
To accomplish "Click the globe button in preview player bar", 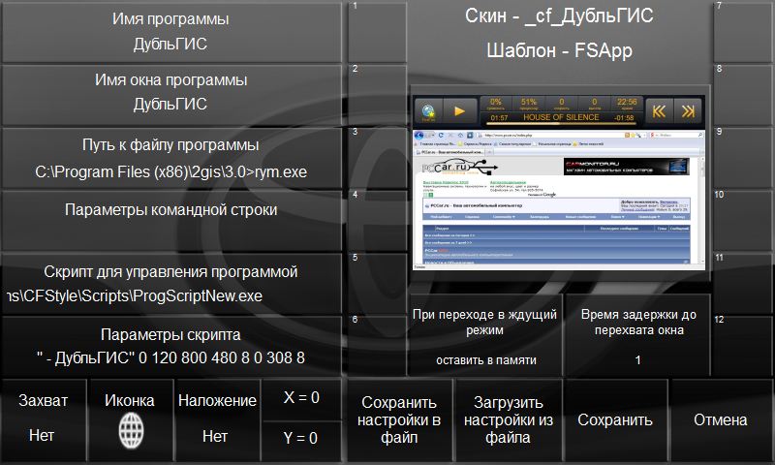I will point(428,110).
